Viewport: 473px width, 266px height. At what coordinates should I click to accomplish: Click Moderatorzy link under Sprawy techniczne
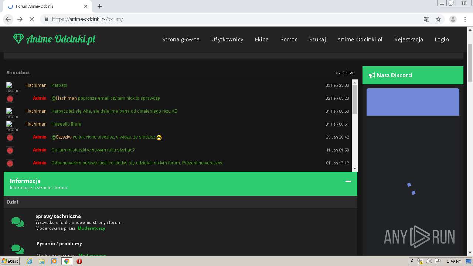(91, 228)
